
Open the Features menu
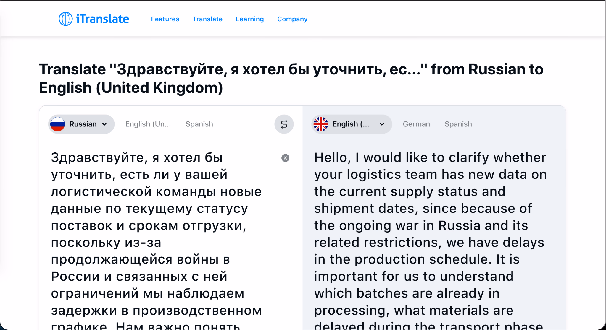click(165, 19)
